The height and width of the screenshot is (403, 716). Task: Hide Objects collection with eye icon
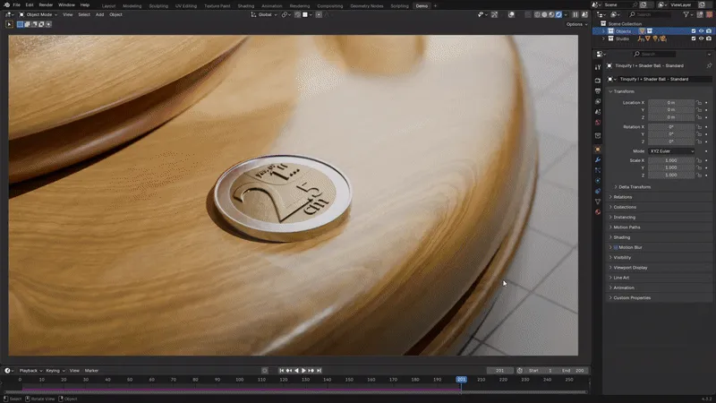[702, 31]
